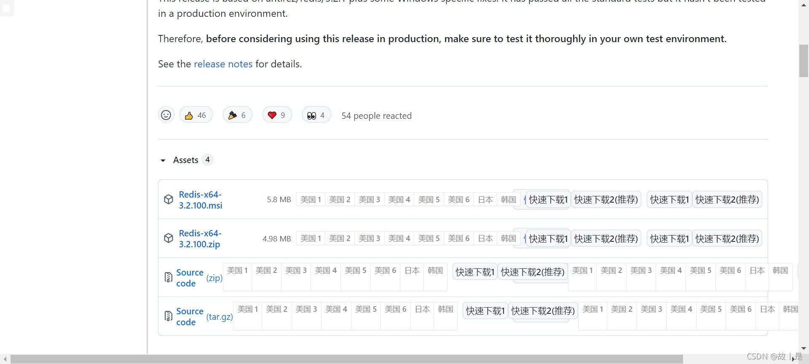
Task: Collapse the Assets section triangle
Action: pos(163,161)
